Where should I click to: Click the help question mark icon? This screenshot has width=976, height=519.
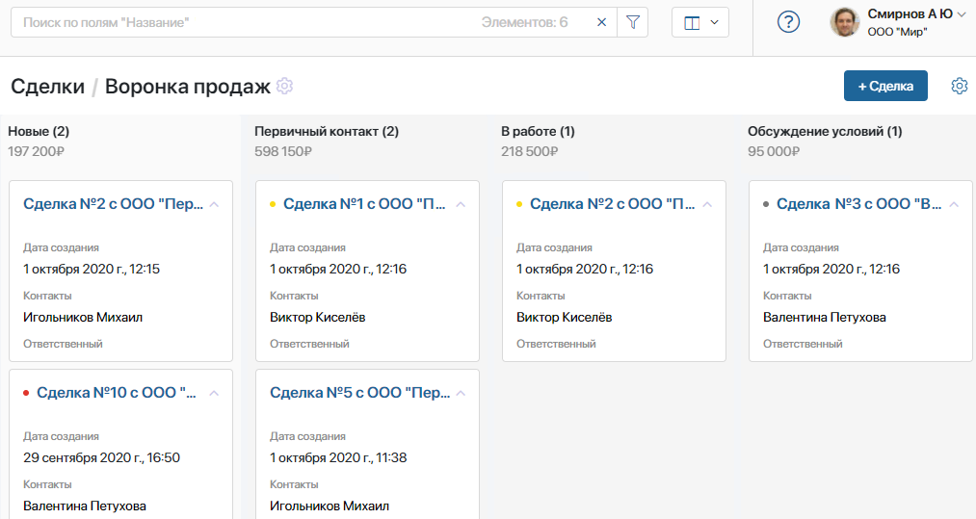coord(788,22)
